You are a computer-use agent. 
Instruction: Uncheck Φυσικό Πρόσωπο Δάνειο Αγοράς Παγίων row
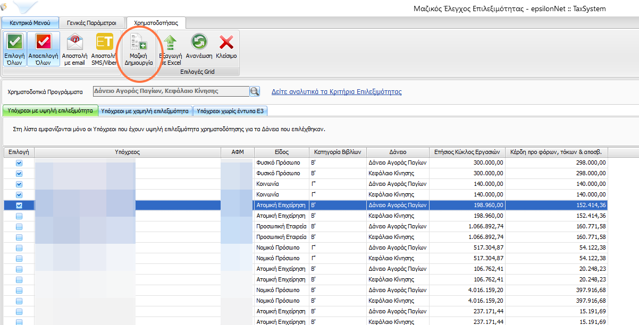pos(19,163)
